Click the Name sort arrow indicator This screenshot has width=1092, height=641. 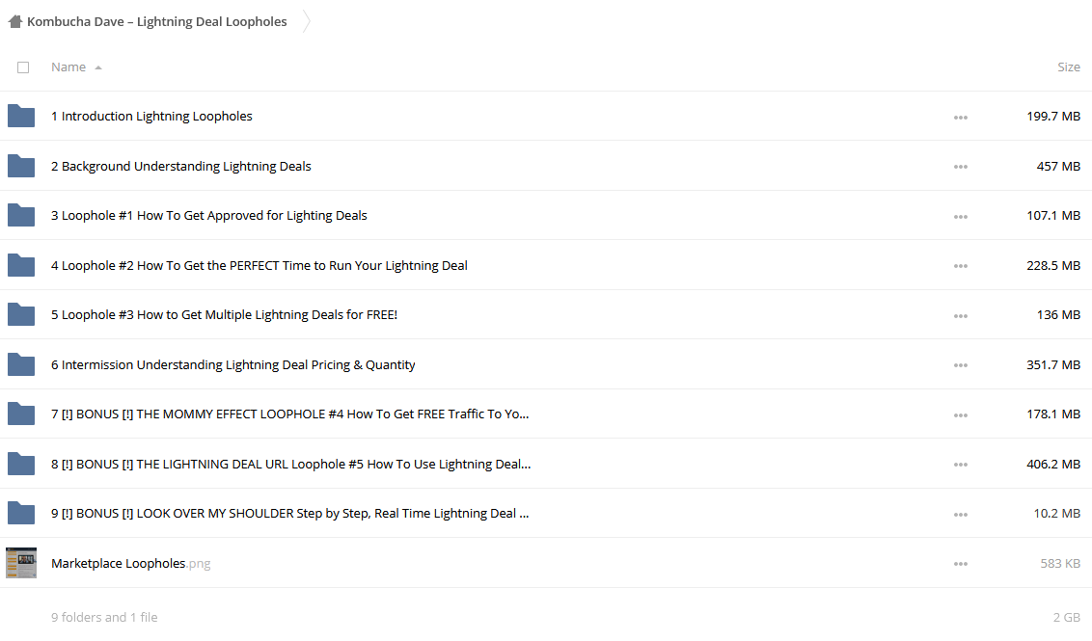[x=98, y=67]
